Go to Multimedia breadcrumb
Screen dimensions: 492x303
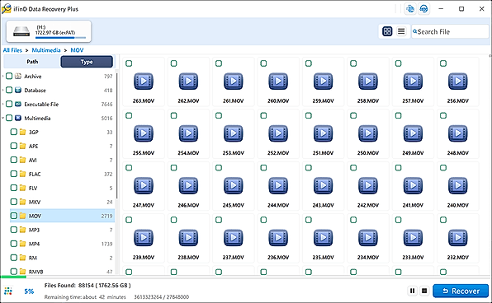pos(46,50)
